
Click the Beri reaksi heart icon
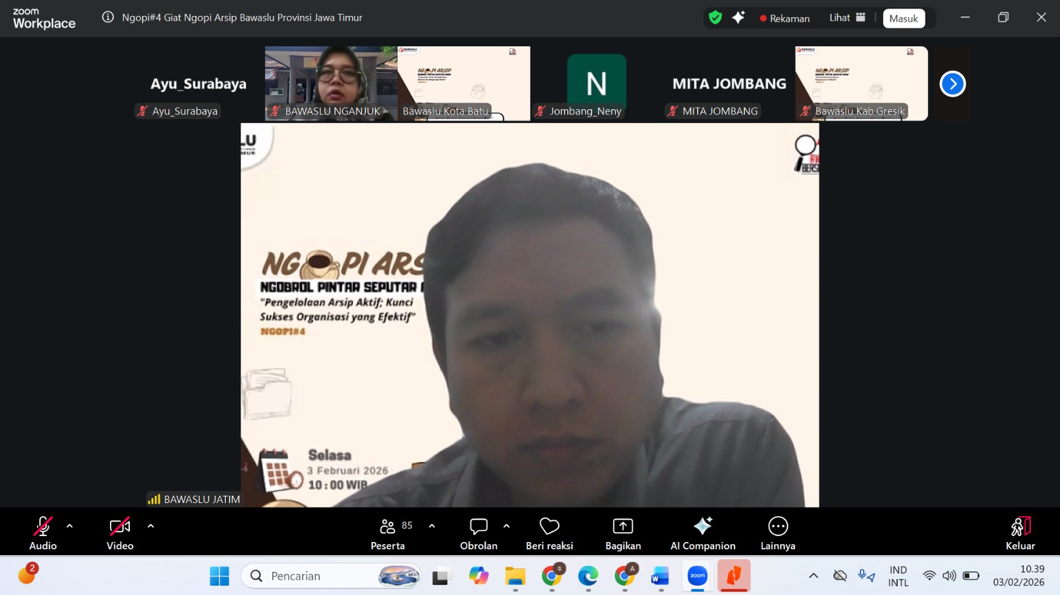[549, 527]
